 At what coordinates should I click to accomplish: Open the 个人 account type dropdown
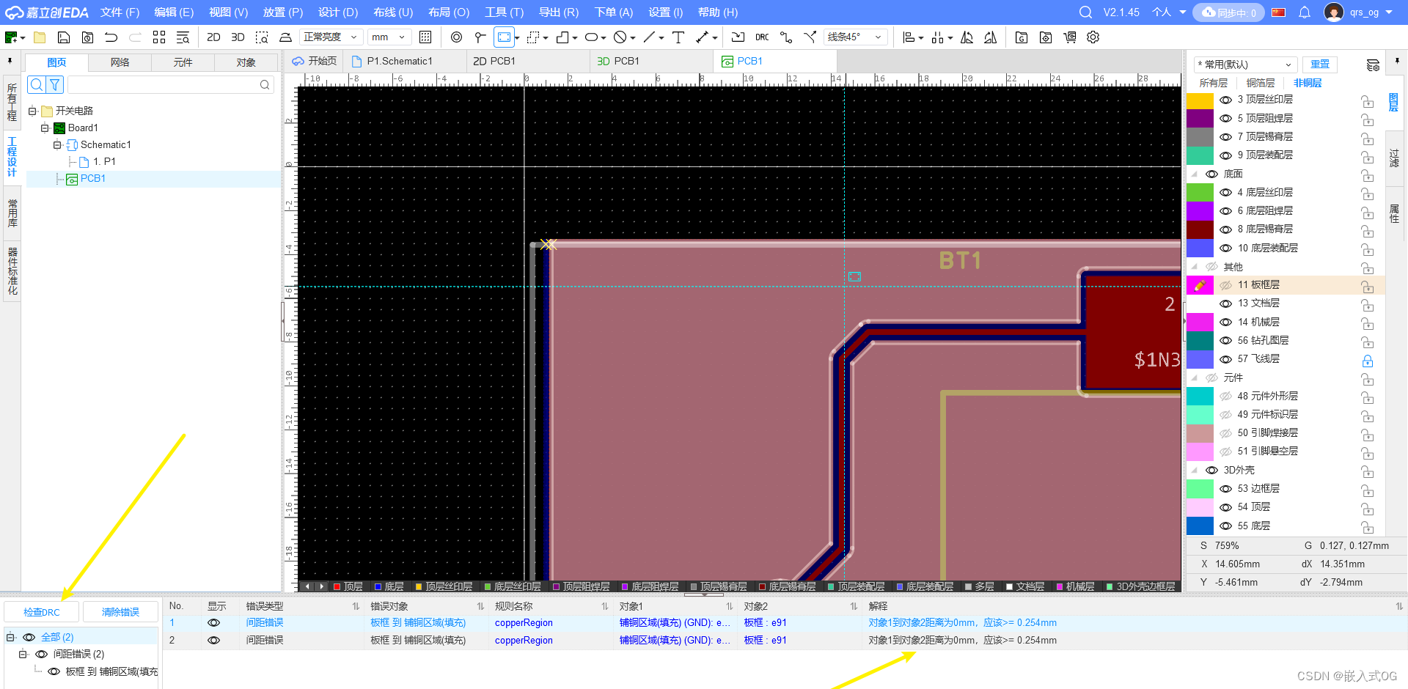[x=1169, y=12]
